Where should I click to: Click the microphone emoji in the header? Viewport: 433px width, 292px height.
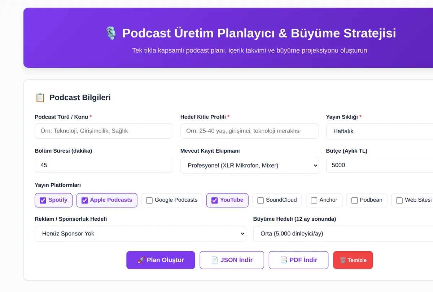(x=111, y=33)
